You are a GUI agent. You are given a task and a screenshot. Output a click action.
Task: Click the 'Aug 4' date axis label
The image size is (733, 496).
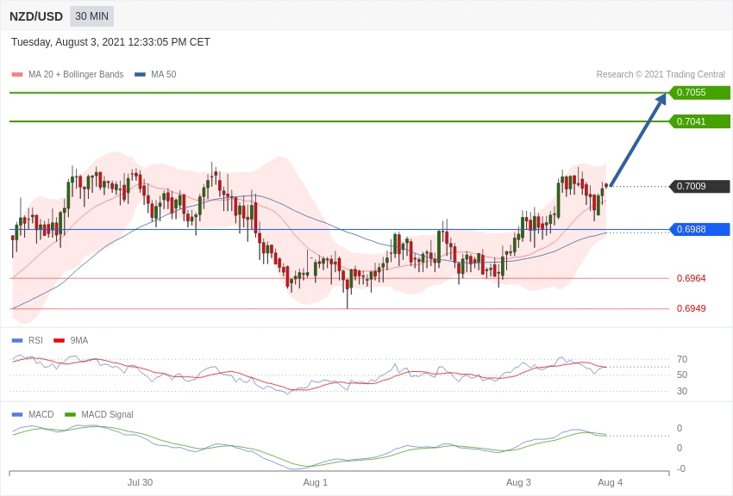610,482
